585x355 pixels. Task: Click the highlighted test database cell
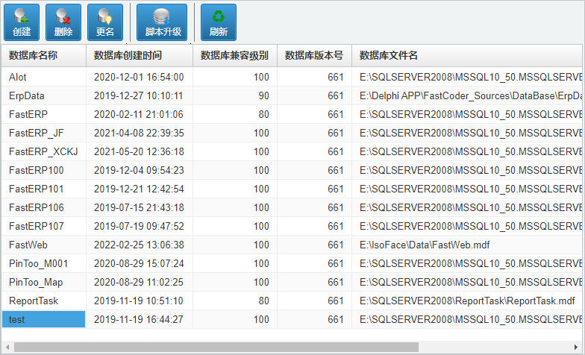click(43, 319)
